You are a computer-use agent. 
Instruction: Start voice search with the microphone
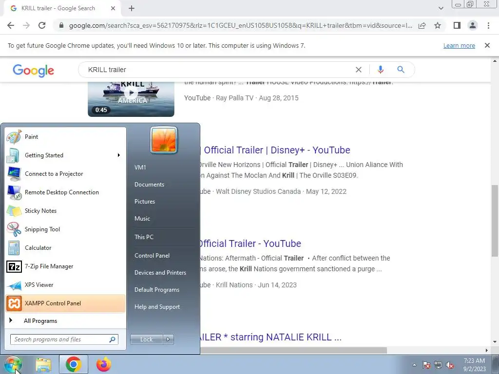pyautogui.click(x=380, y=70)
